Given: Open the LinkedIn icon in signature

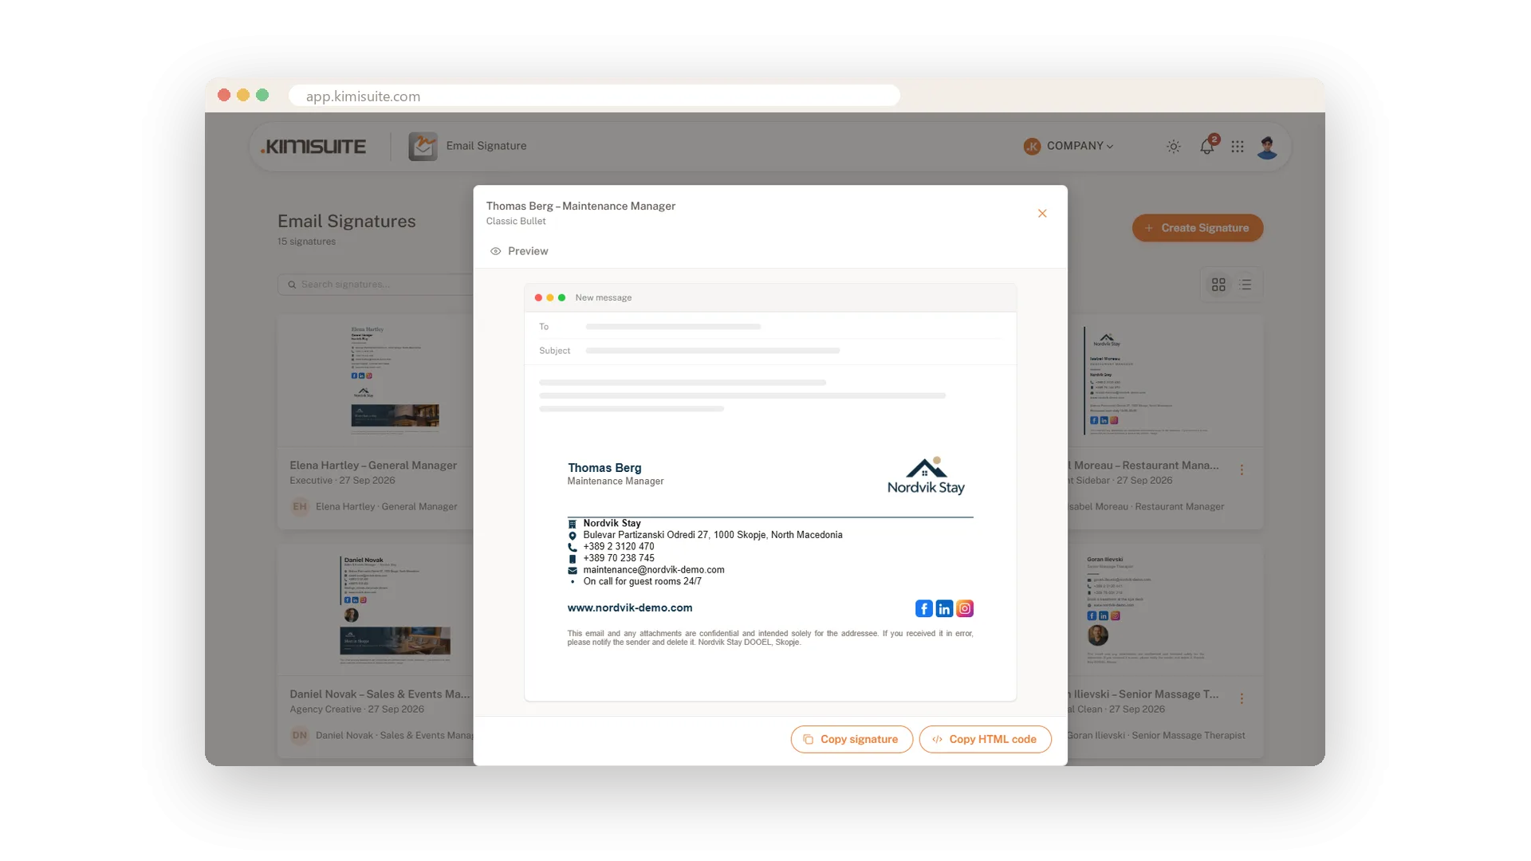Looking at the screenshot, I should (944, 609).
